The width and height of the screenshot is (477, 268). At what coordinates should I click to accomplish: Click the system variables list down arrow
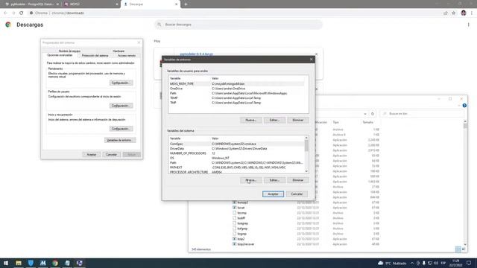306,171
